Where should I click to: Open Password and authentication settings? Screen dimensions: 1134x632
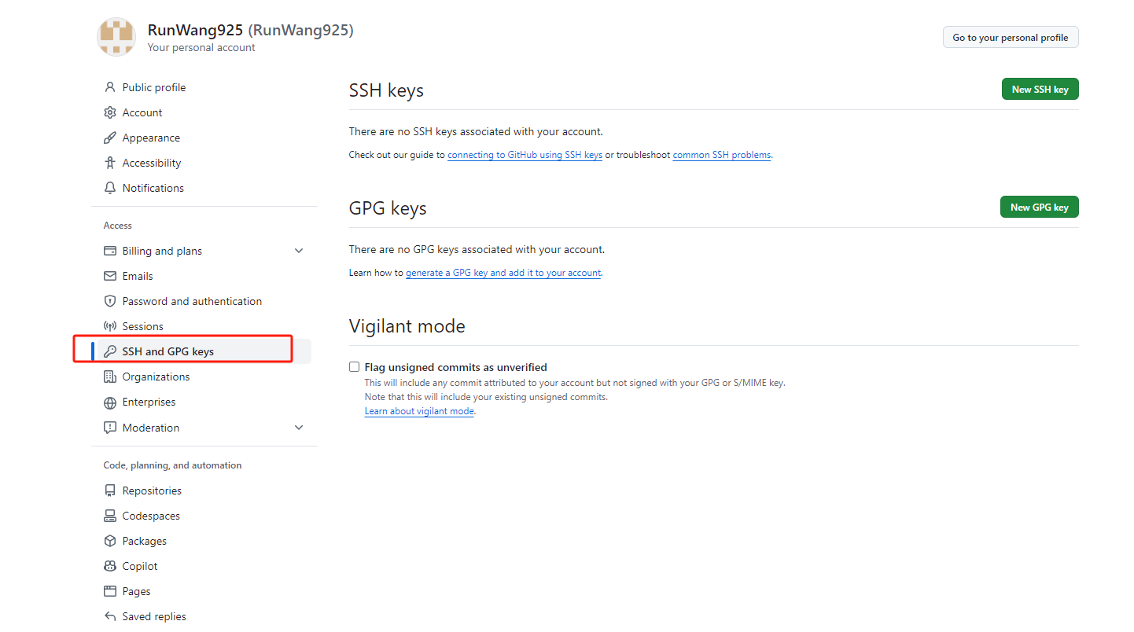[192, 301]
